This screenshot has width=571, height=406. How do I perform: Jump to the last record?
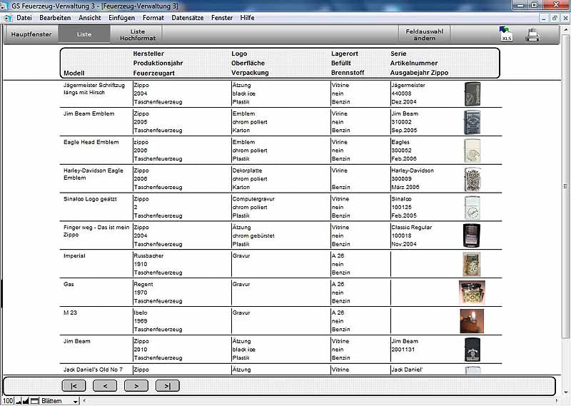point(167,386)
